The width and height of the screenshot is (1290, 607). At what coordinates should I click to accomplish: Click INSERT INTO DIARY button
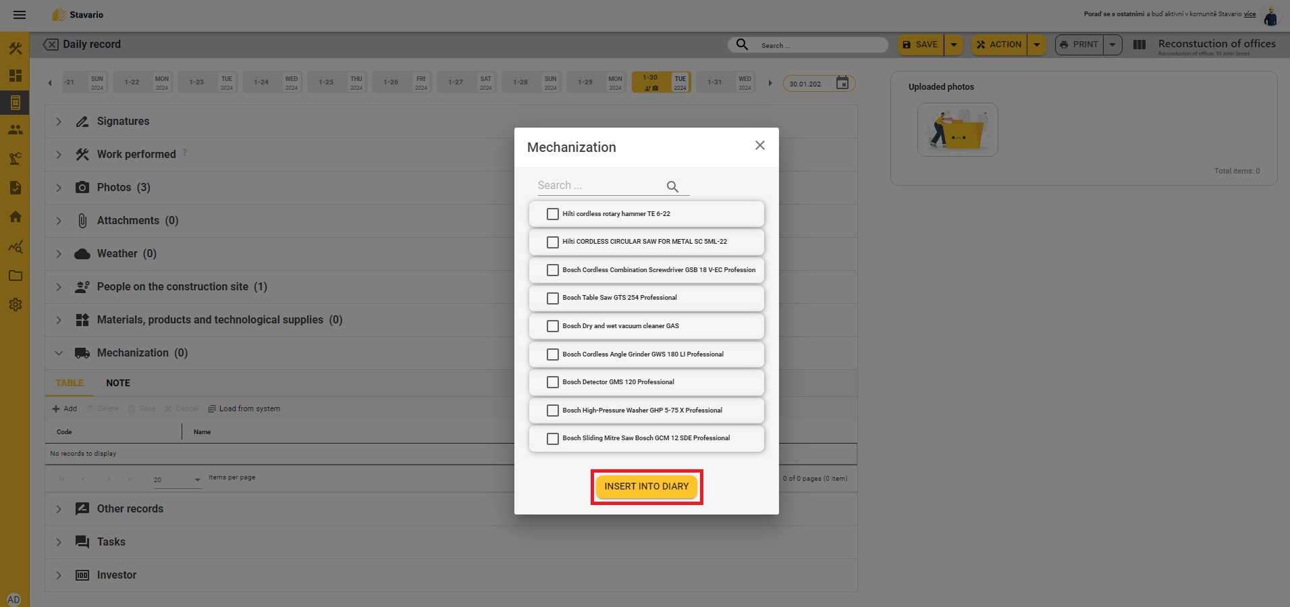click(x=647, y=486)
